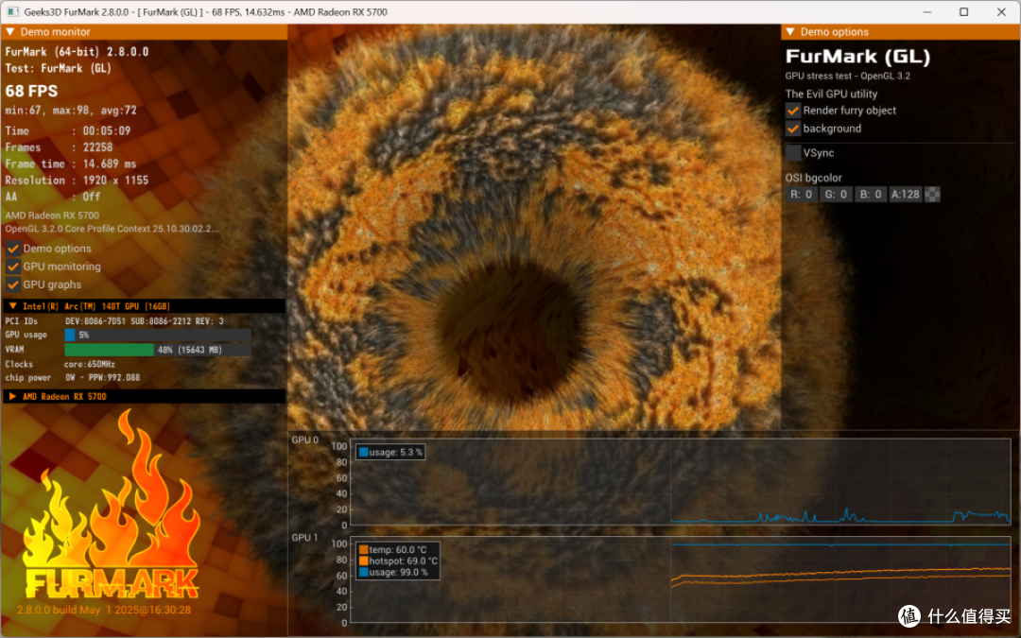The width and height of the screenshot is (1021, 638).
Task: Click the FurMark app icon in title bar
Action: click(12, 11)
